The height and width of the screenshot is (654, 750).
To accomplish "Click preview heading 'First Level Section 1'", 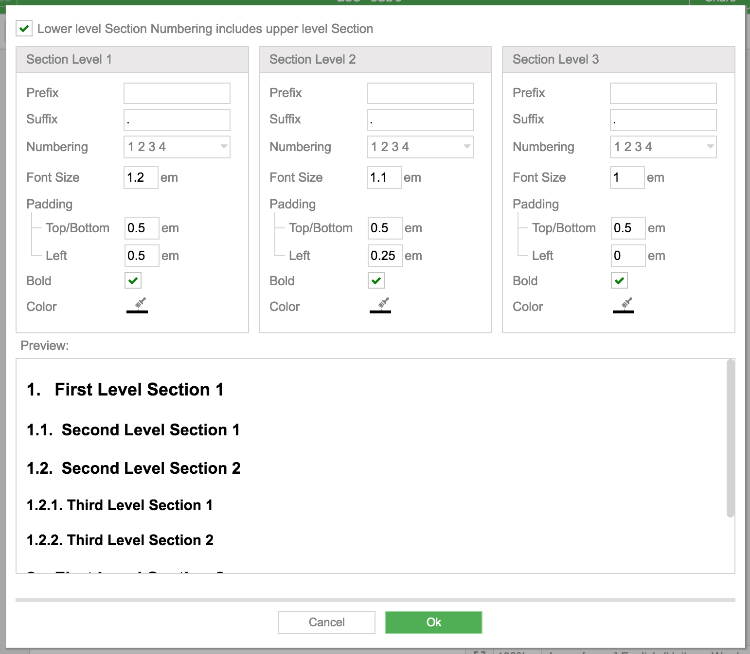I will point(139,390).
